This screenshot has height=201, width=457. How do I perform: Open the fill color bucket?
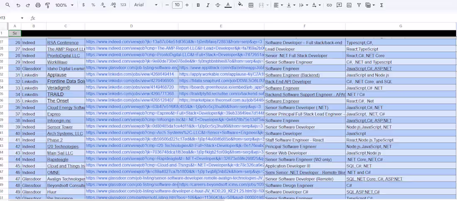241,5
